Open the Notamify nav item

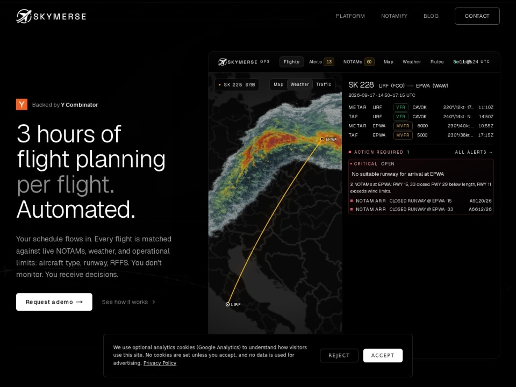[394, 16]
